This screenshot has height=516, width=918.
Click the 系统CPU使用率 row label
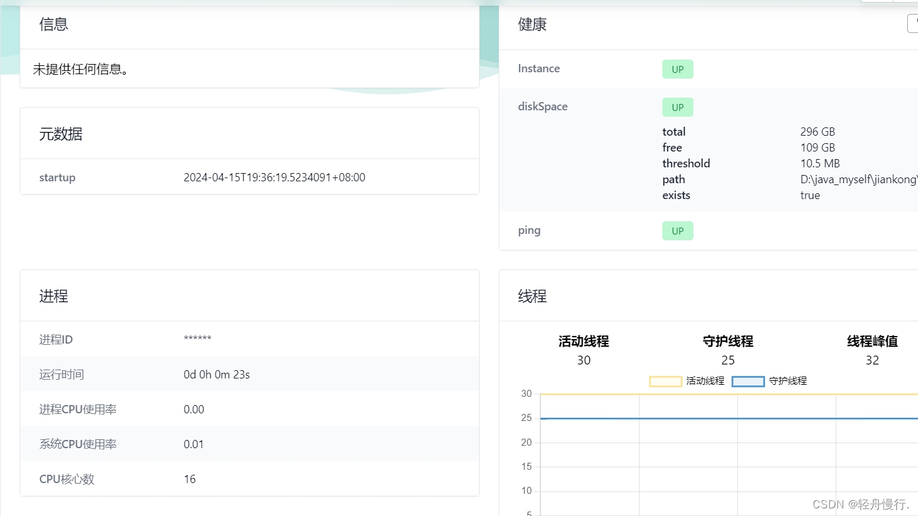coord(78,444)
